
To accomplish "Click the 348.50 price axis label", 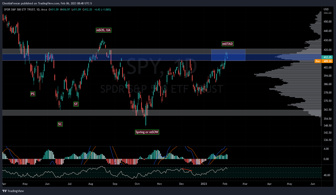I will pyautogui.click(x=327, y=125).
